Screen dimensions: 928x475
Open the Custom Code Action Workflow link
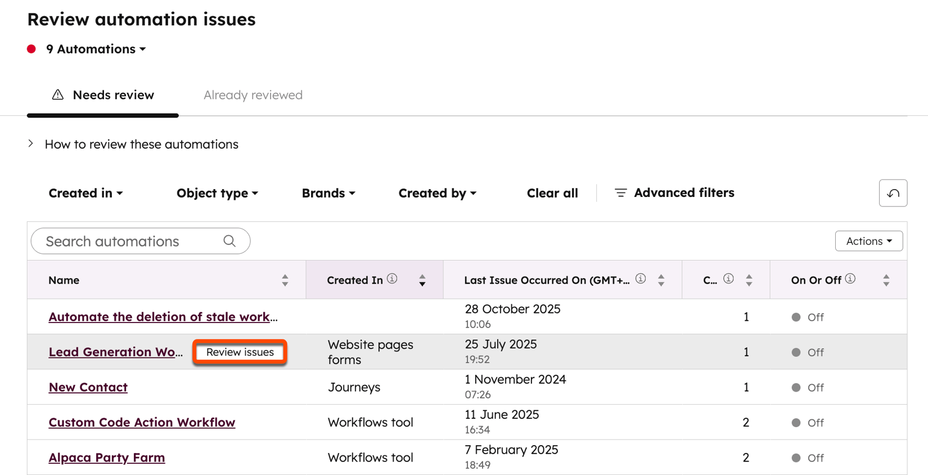pos(142,422)
